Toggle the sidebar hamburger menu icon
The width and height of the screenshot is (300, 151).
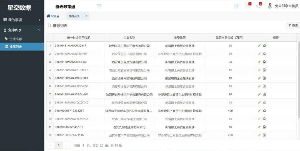coord(99,6)
